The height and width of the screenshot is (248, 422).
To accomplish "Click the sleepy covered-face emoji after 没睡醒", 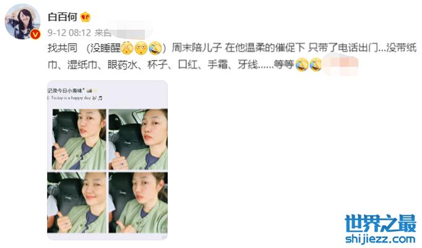I will pyautogui.click(x=127, y=48).
